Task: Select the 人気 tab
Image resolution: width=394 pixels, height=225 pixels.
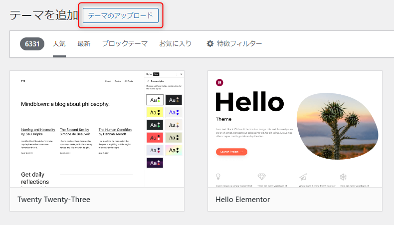Action: 59,44
